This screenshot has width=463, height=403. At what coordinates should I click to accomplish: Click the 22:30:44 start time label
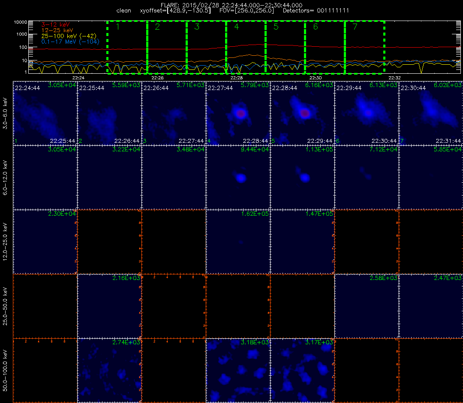click(x=413, y=88)
